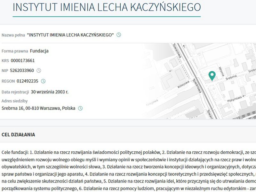This screenshot has width=256, height=192.
Task: Open history clock icon beside NIP number
Action: tap(39, 70)
